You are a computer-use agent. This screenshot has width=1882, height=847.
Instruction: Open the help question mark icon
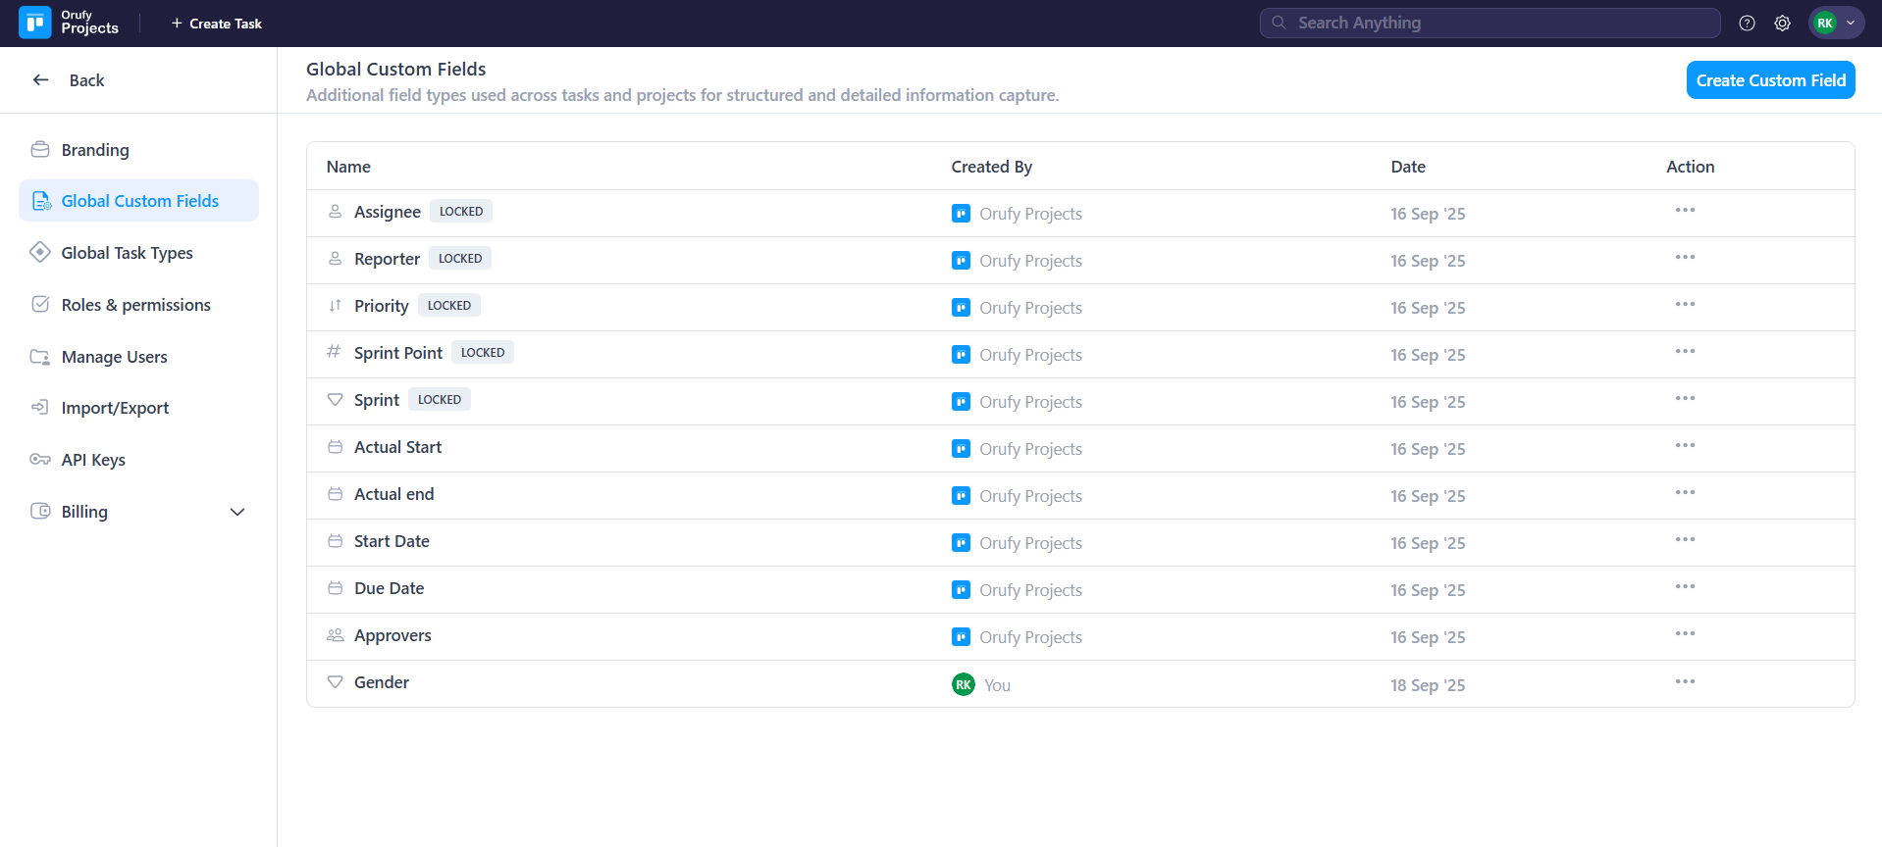click(x=1747, y=24)
